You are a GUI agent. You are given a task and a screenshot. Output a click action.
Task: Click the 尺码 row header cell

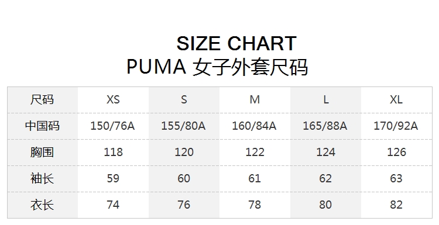42,100
